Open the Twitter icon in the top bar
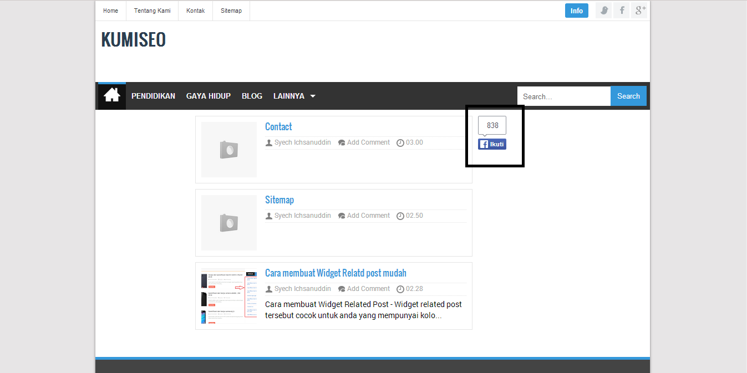 [x=603, y=10]
